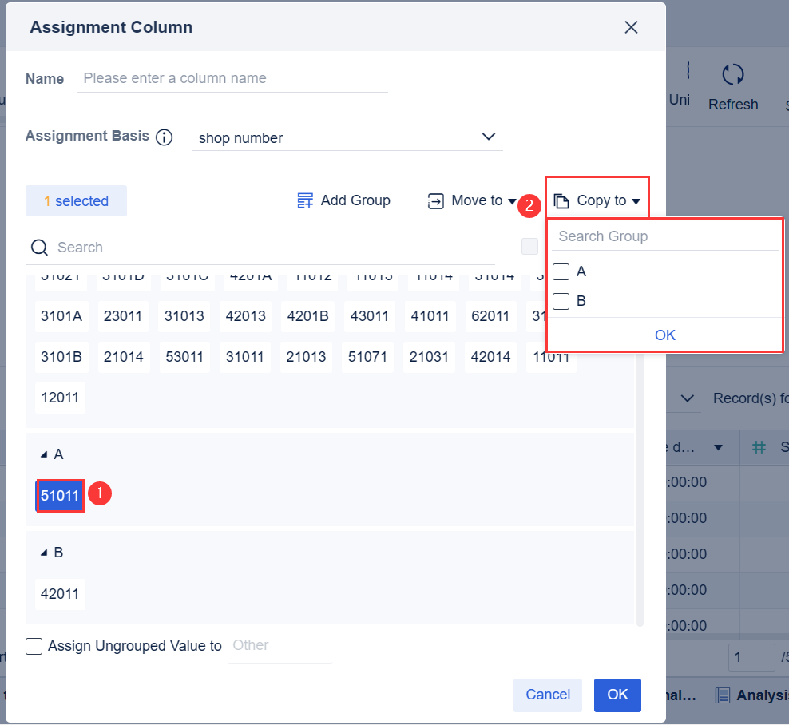789x725 pixels.
Task: Click the column name input field
Action: 232,78
